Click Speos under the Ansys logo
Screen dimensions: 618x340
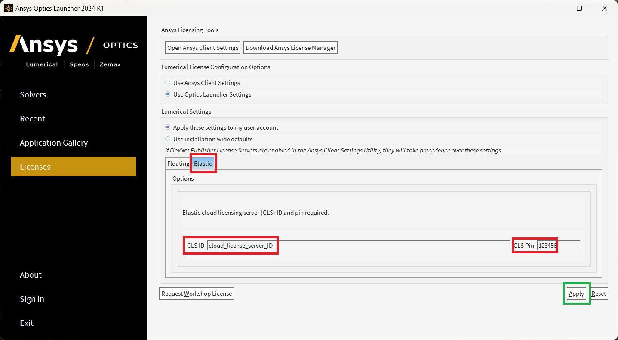click(80, 64)
